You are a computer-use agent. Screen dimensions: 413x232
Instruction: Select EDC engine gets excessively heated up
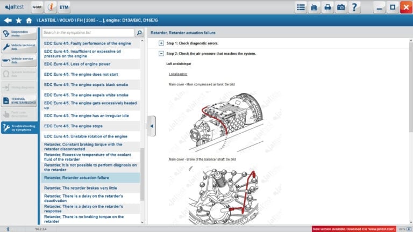[x=90, y=105]
